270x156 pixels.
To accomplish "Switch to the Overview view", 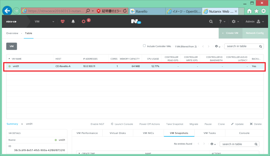I will tap(12, 33).
